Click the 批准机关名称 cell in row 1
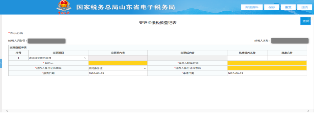 [x=247, y=58]
